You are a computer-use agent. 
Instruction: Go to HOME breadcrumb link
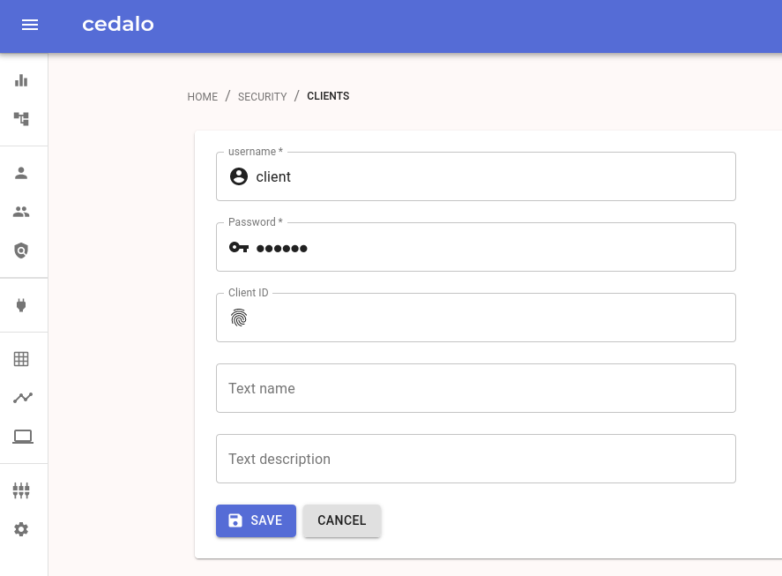pos(203,96)
